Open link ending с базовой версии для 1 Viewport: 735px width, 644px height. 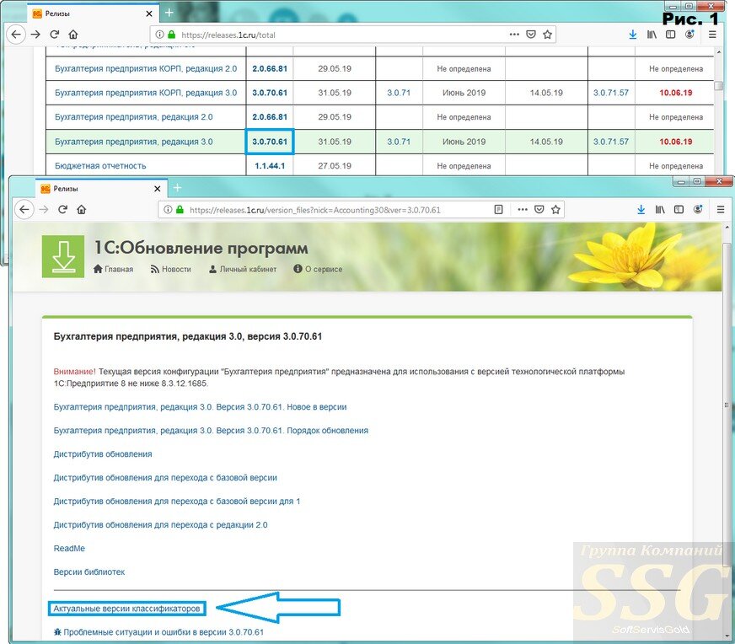coord(177,501)
